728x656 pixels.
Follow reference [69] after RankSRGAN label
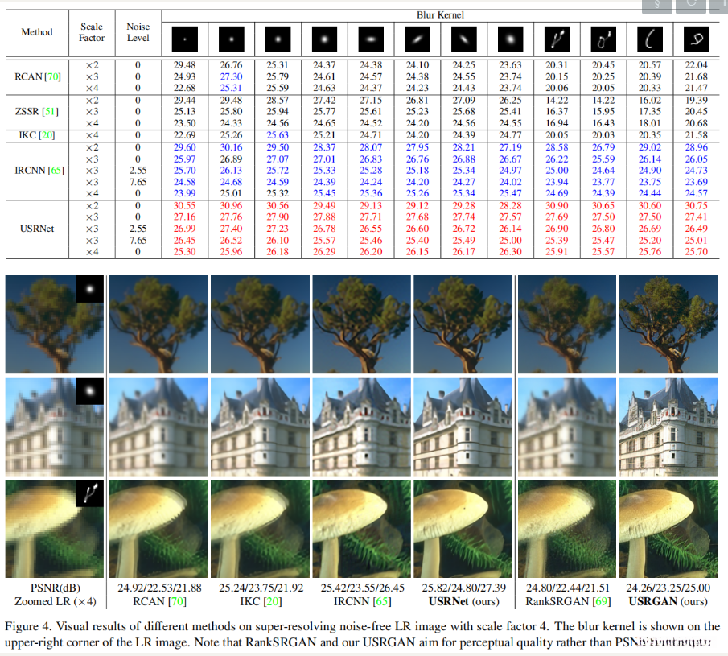[x=602, y=601]
